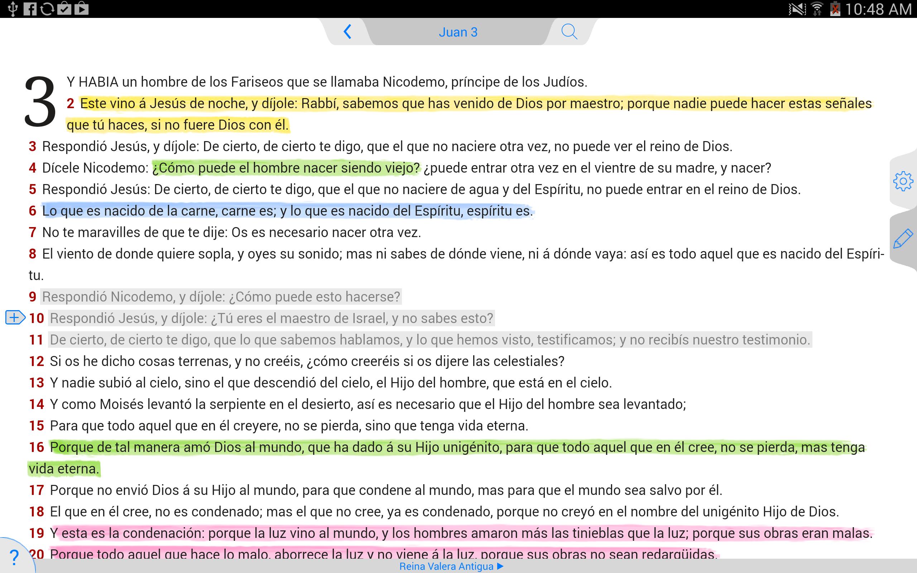Image resolution: width=917 pixels, height=573 pixels.
Task: Select verse "El viento de donde quiere sopla"
Action: click(x=457, y=265)
